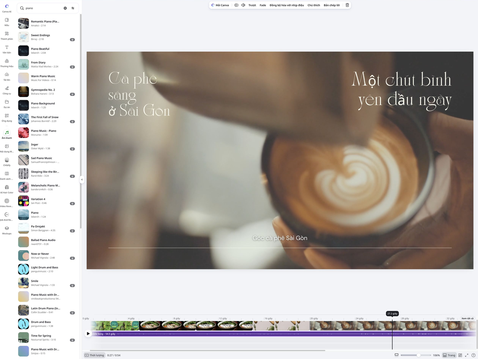Open the Mẫu templates panel
Screen dimensions: 478x359
7,22
